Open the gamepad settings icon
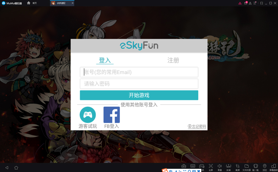Screen dimensions: 278x172 coord(202,166)
